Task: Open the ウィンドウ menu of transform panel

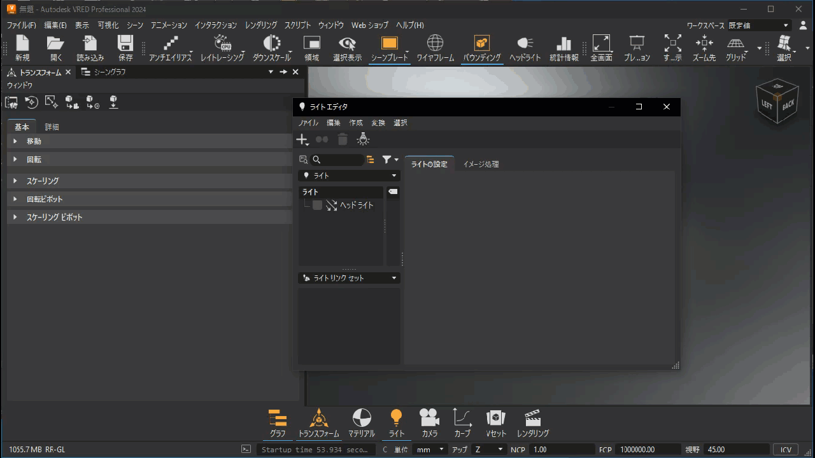Action: pos(20,85)
